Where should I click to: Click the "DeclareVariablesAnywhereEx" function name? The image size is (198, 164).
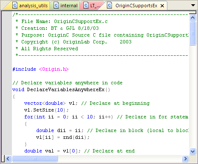66,90
